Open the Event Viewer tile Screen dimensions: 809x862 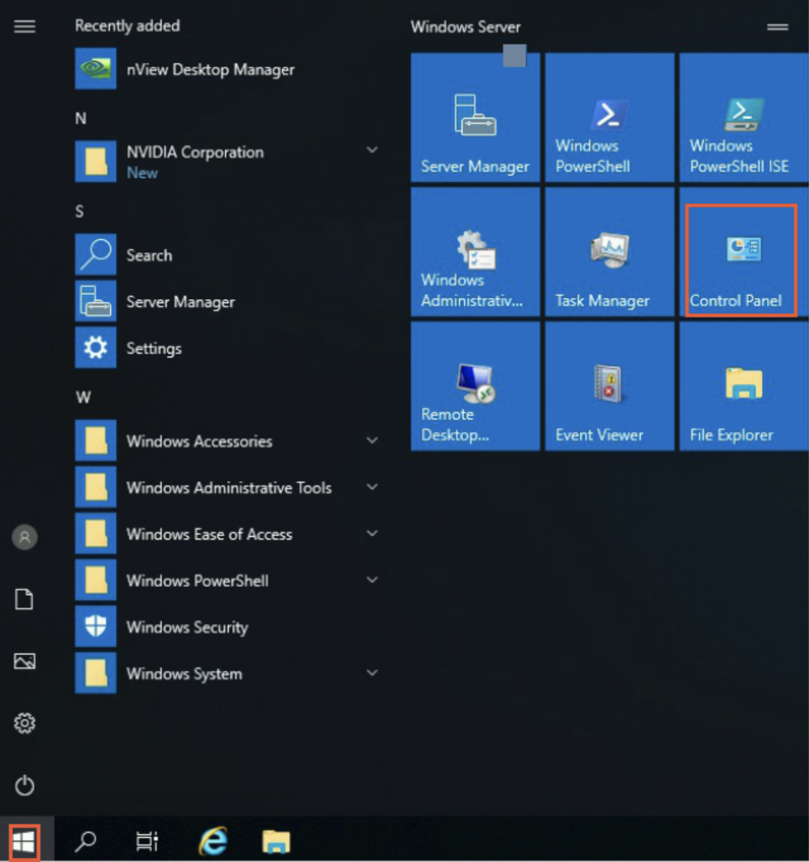click(609, 386)
